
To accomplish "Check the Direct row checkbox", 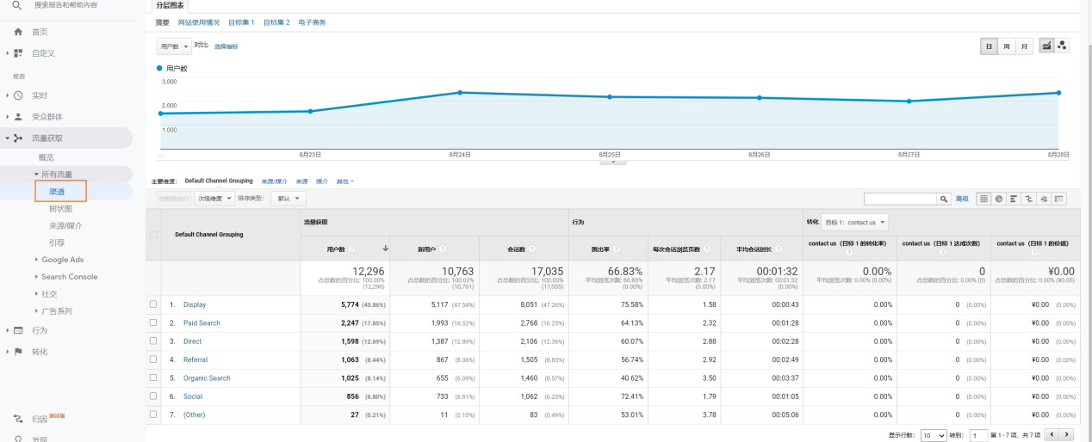I will 154,341.
